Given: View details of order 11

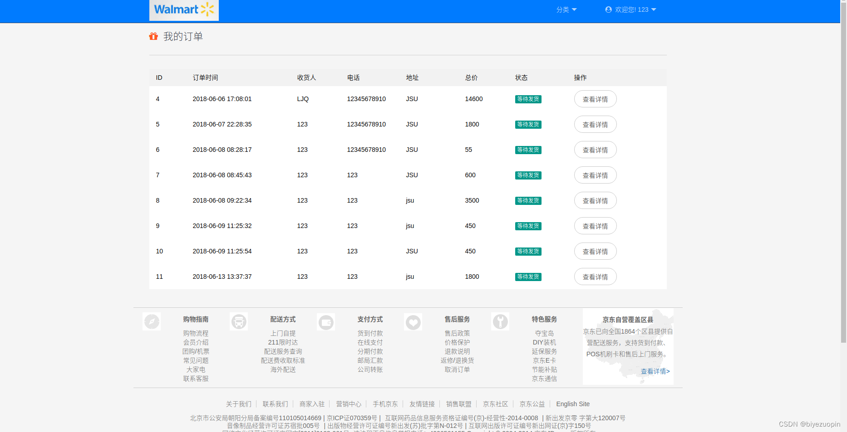Looking at the screenshot, I should coord(595,277).
